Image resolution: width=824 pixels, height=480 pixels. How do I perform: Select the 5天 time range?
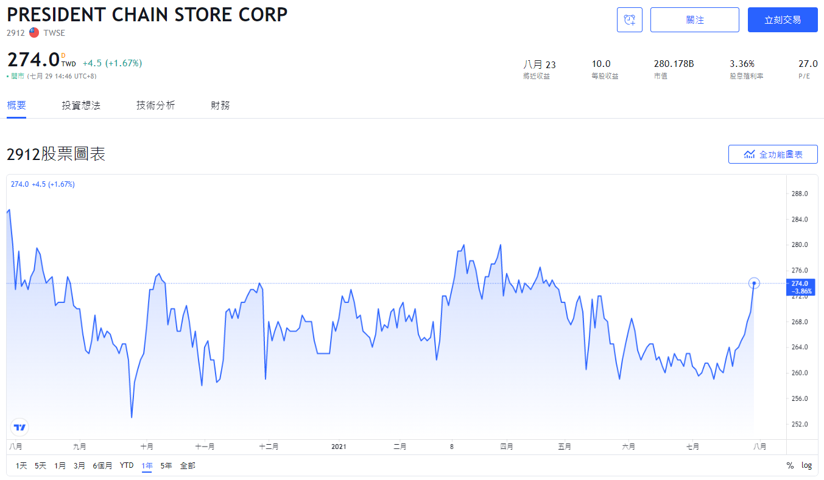41,465
